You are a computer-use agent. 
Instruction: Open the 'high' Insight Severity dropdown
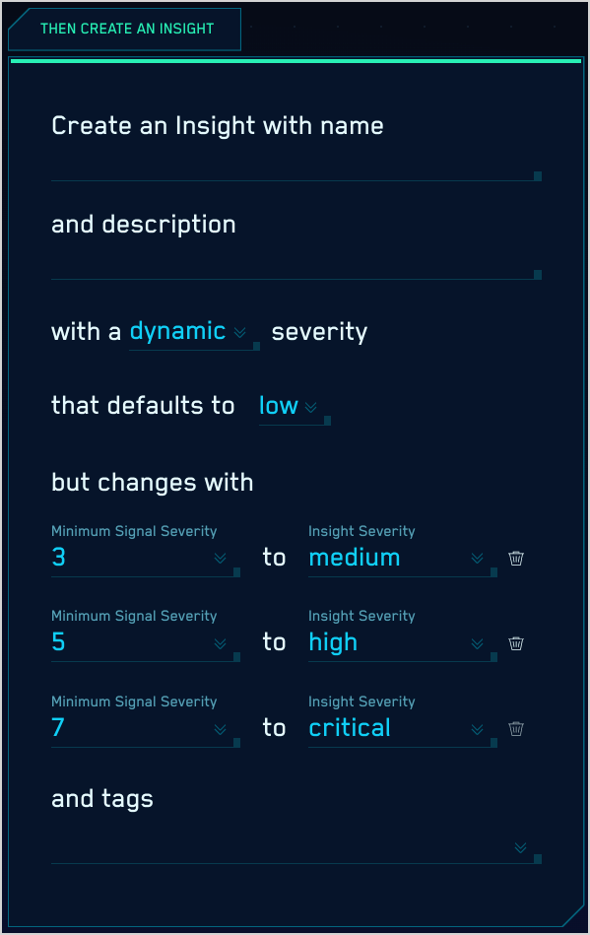pos(477,644)
